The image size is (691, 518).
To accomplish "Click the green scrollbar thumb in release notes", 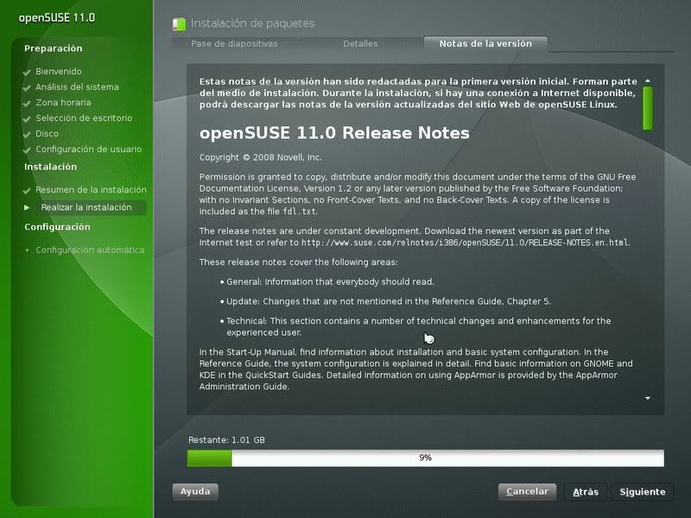I will (647, 108).
